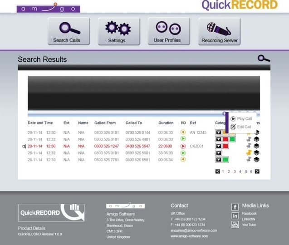Expand the category dropdown for call 0800 526 5501
Screen dimensions: 289x245
click(219, 153)
